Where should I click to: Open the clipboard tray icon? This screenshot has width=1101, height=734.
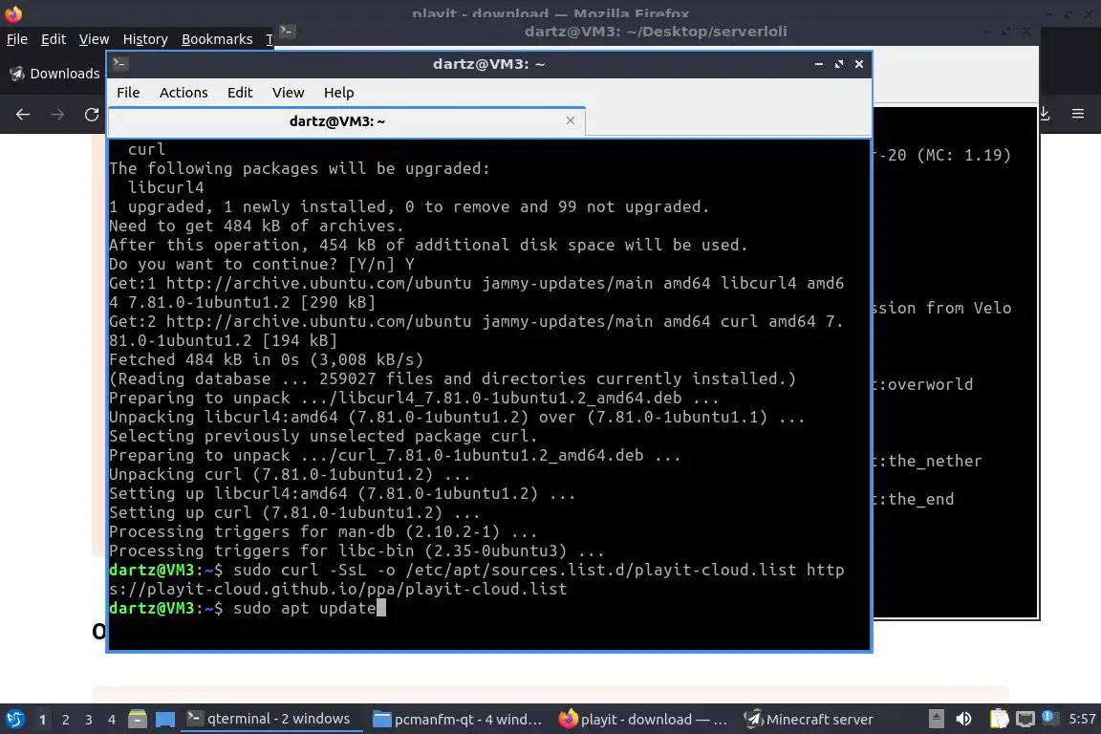999,720
